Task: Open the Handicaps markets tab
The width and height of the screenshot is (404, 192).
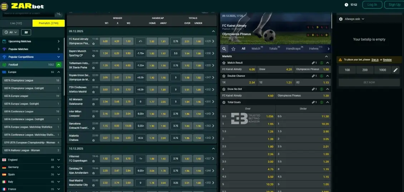Action: (x=295, y=49)
